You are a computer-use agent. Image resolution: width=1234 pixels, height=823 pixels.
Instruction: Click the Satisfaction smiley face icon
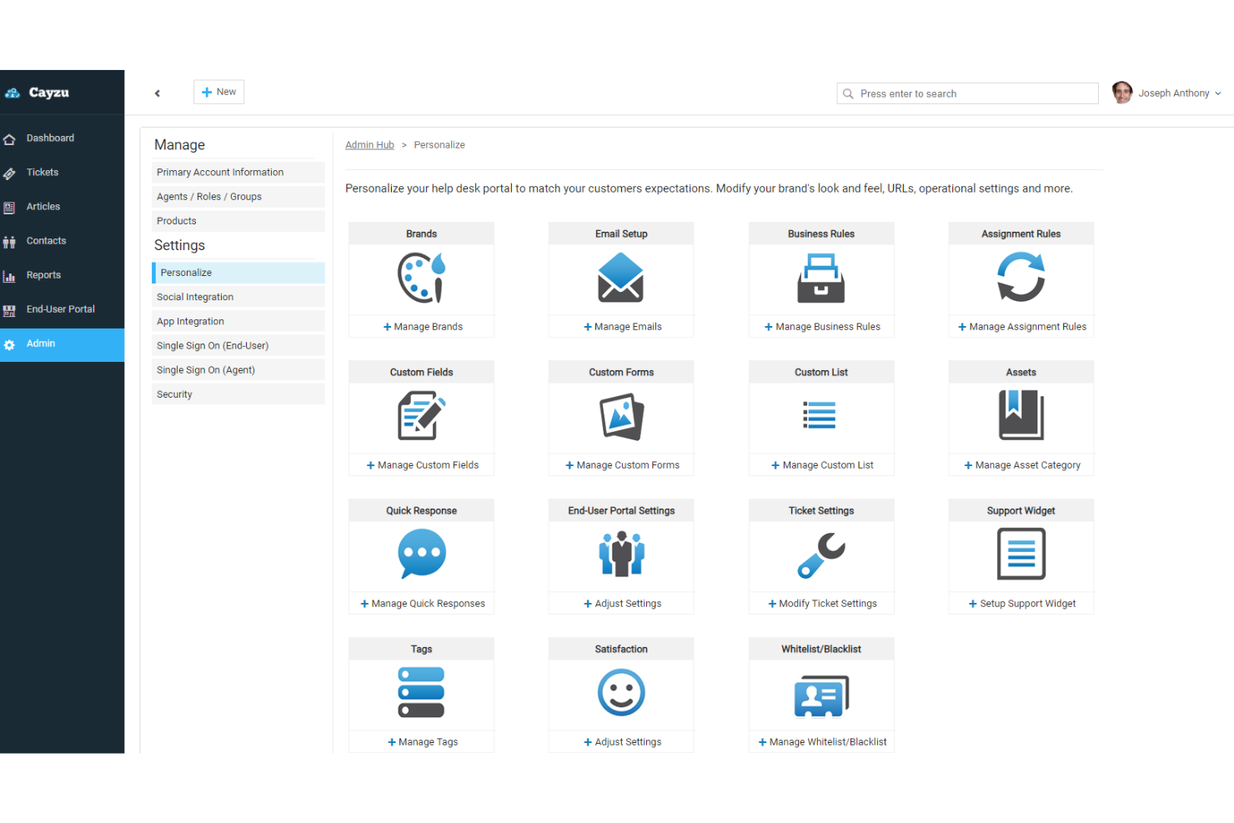(621, 693)
